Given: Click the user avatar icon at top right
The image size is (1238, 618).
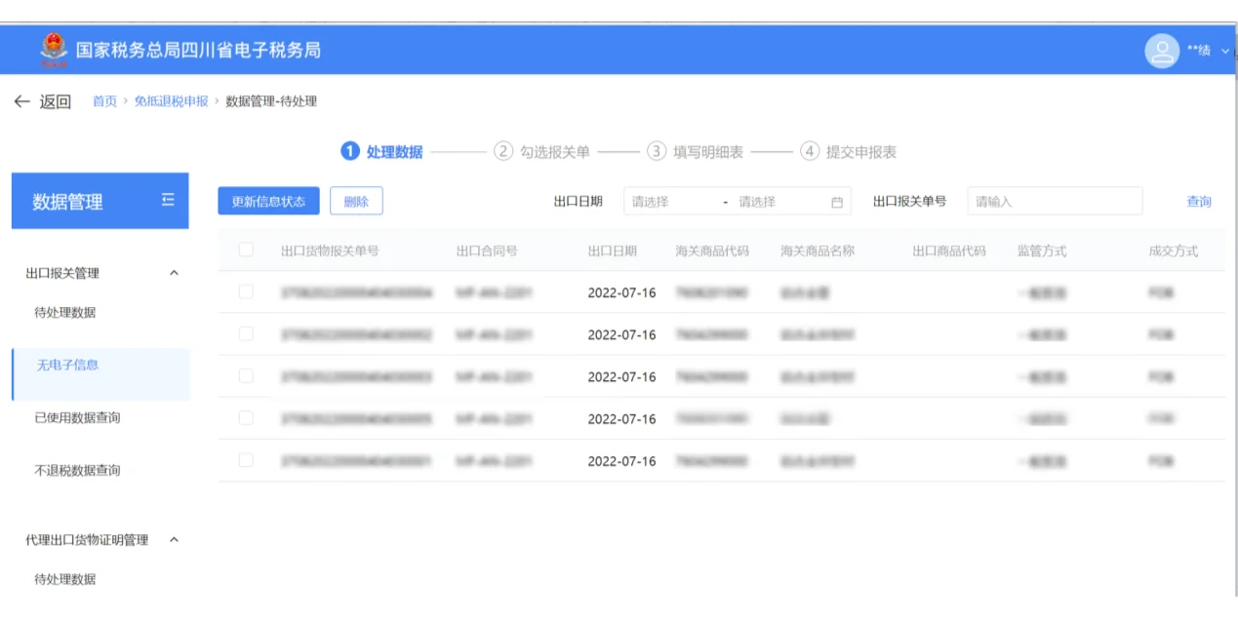Looking at the screenshot, I should point(1161,49).
